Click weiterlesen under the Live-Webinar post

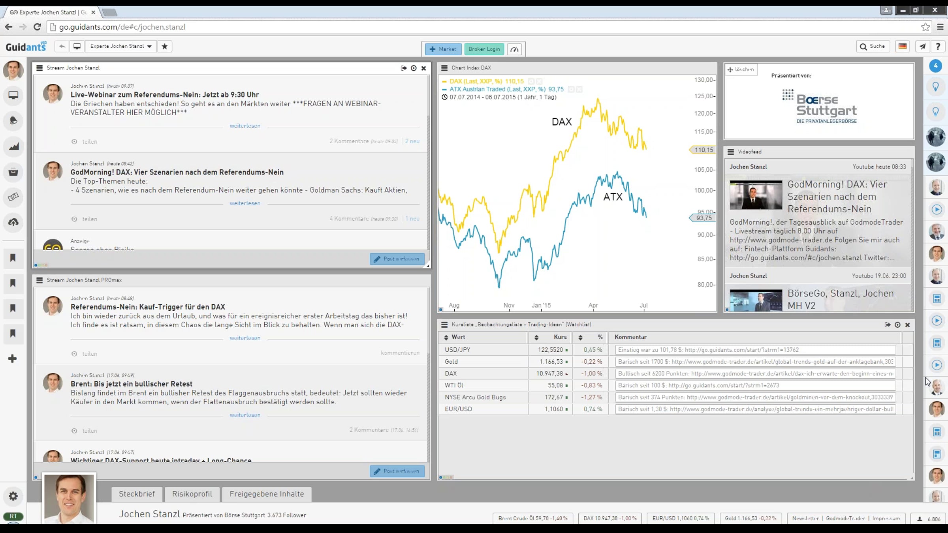click(245, 126)
